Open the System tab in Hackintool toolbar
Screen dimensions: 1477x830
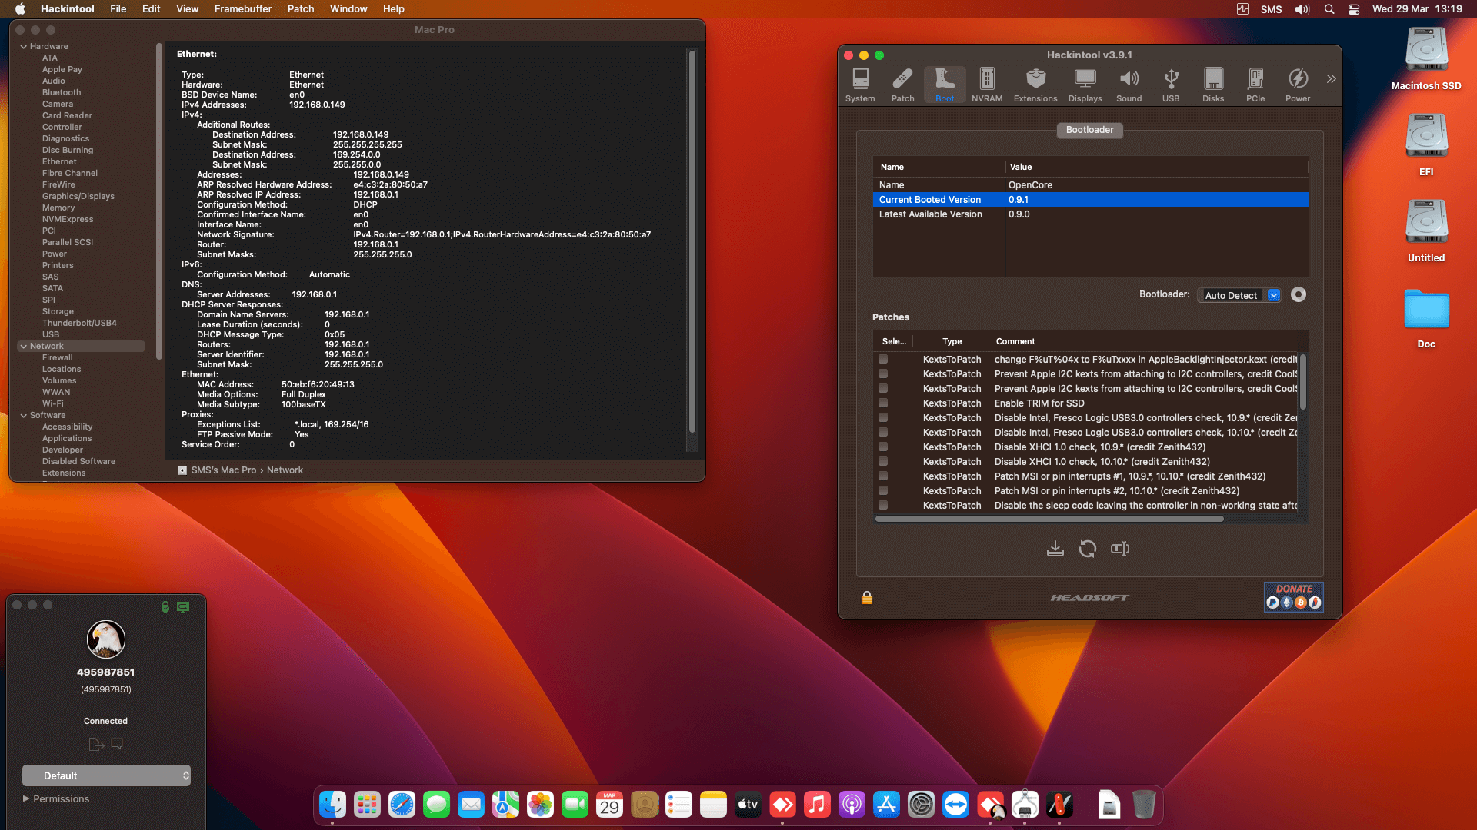coord(860,85)
